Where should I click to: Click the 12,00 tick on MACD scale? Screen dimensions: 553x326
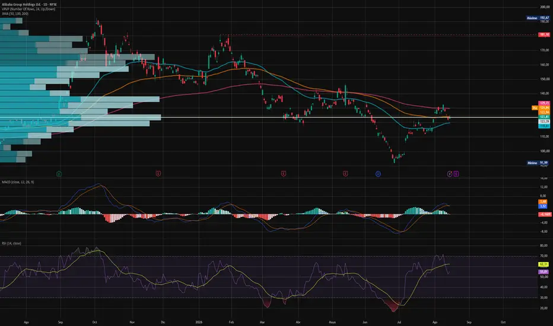pos(544,187)
